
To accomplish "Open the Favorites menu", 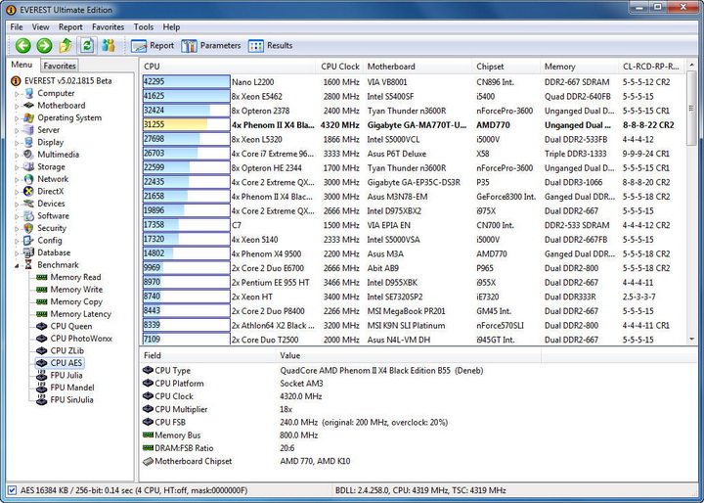I will click(108, 27).
